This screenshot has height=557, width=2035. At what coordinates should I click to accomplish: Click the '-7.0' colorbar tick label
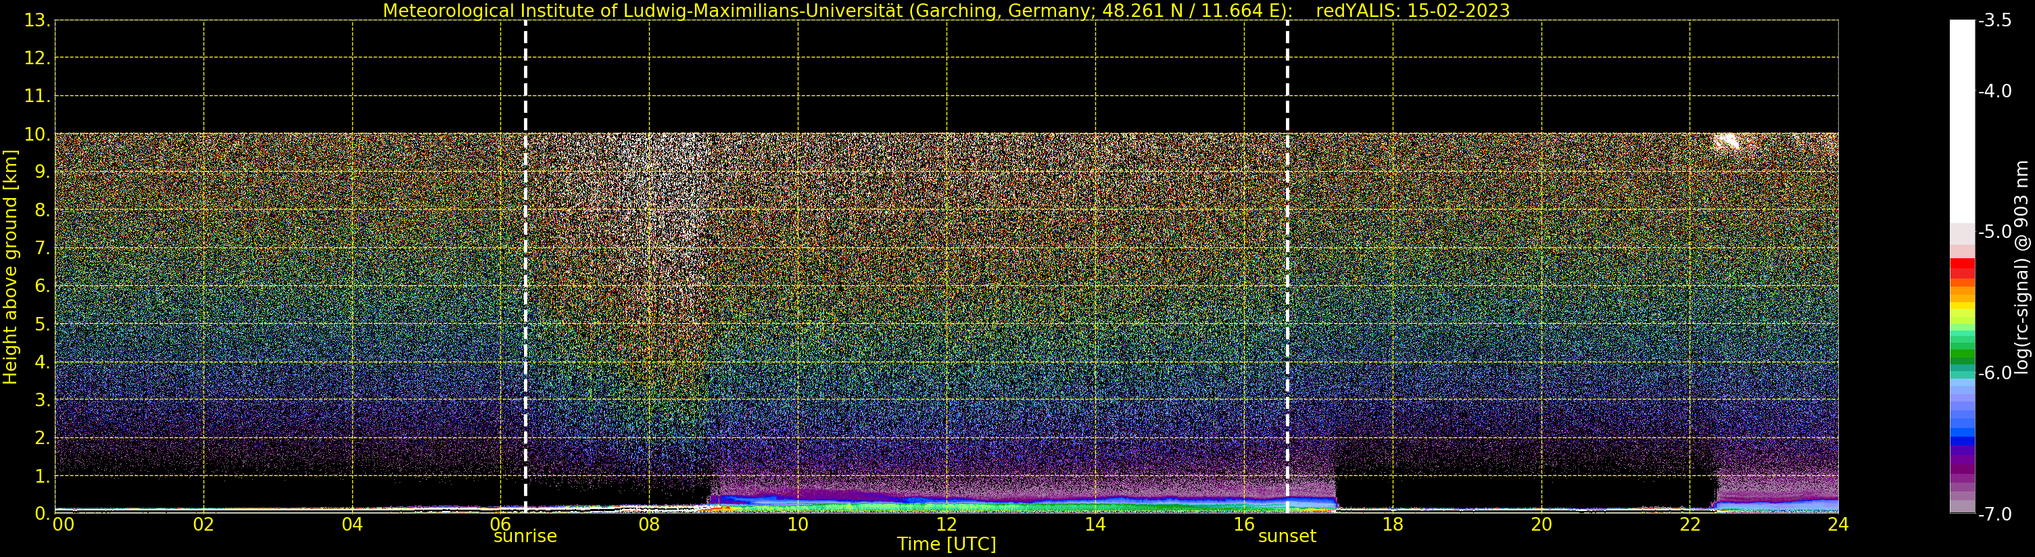(1994, 514)
